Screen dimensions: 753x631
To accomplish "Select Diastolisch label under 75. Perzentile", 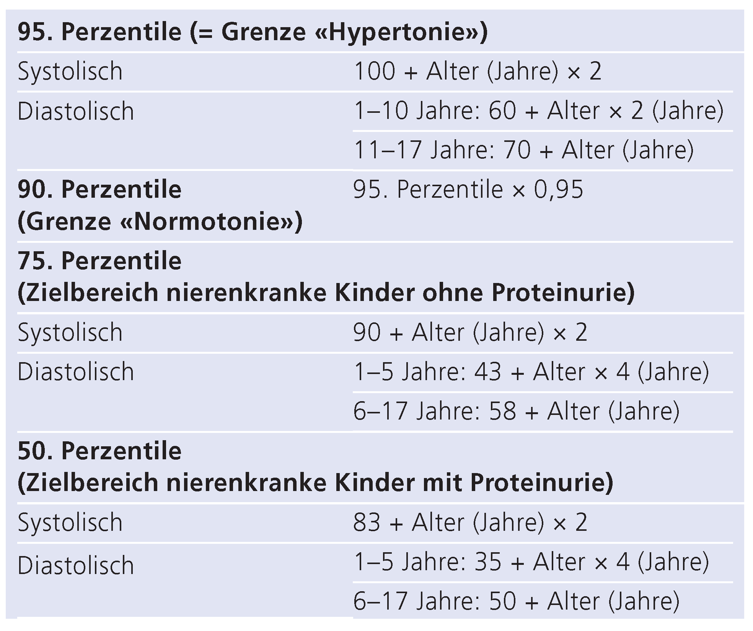I will point(76,372).
